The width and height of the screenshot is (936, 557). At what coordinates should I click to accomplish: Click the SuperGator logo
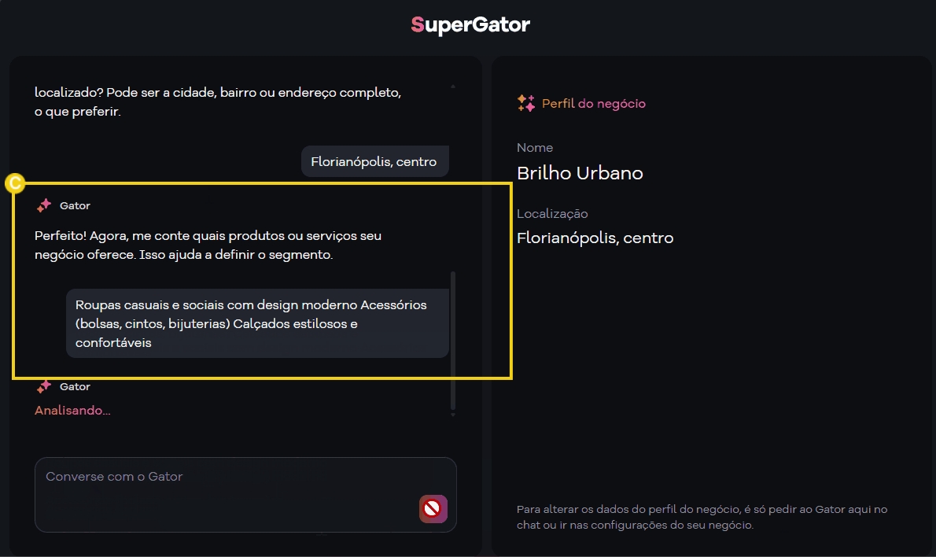[x=470, y=25]
